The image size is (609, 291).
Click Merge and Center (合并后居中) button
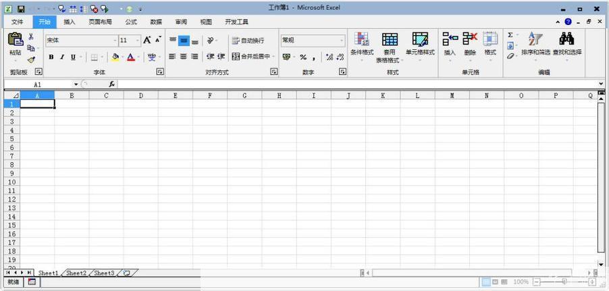tap(251, 57)
